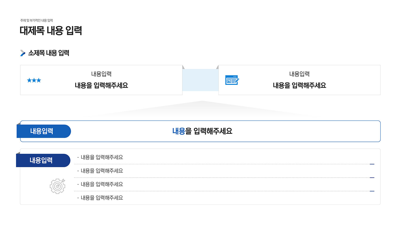Click the dark navy 내용입력 label tab
The image size is (401, 225).
(x=43, y=160)
